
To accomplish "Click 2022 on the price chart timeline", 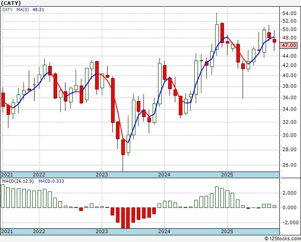I will pos(39,175).
